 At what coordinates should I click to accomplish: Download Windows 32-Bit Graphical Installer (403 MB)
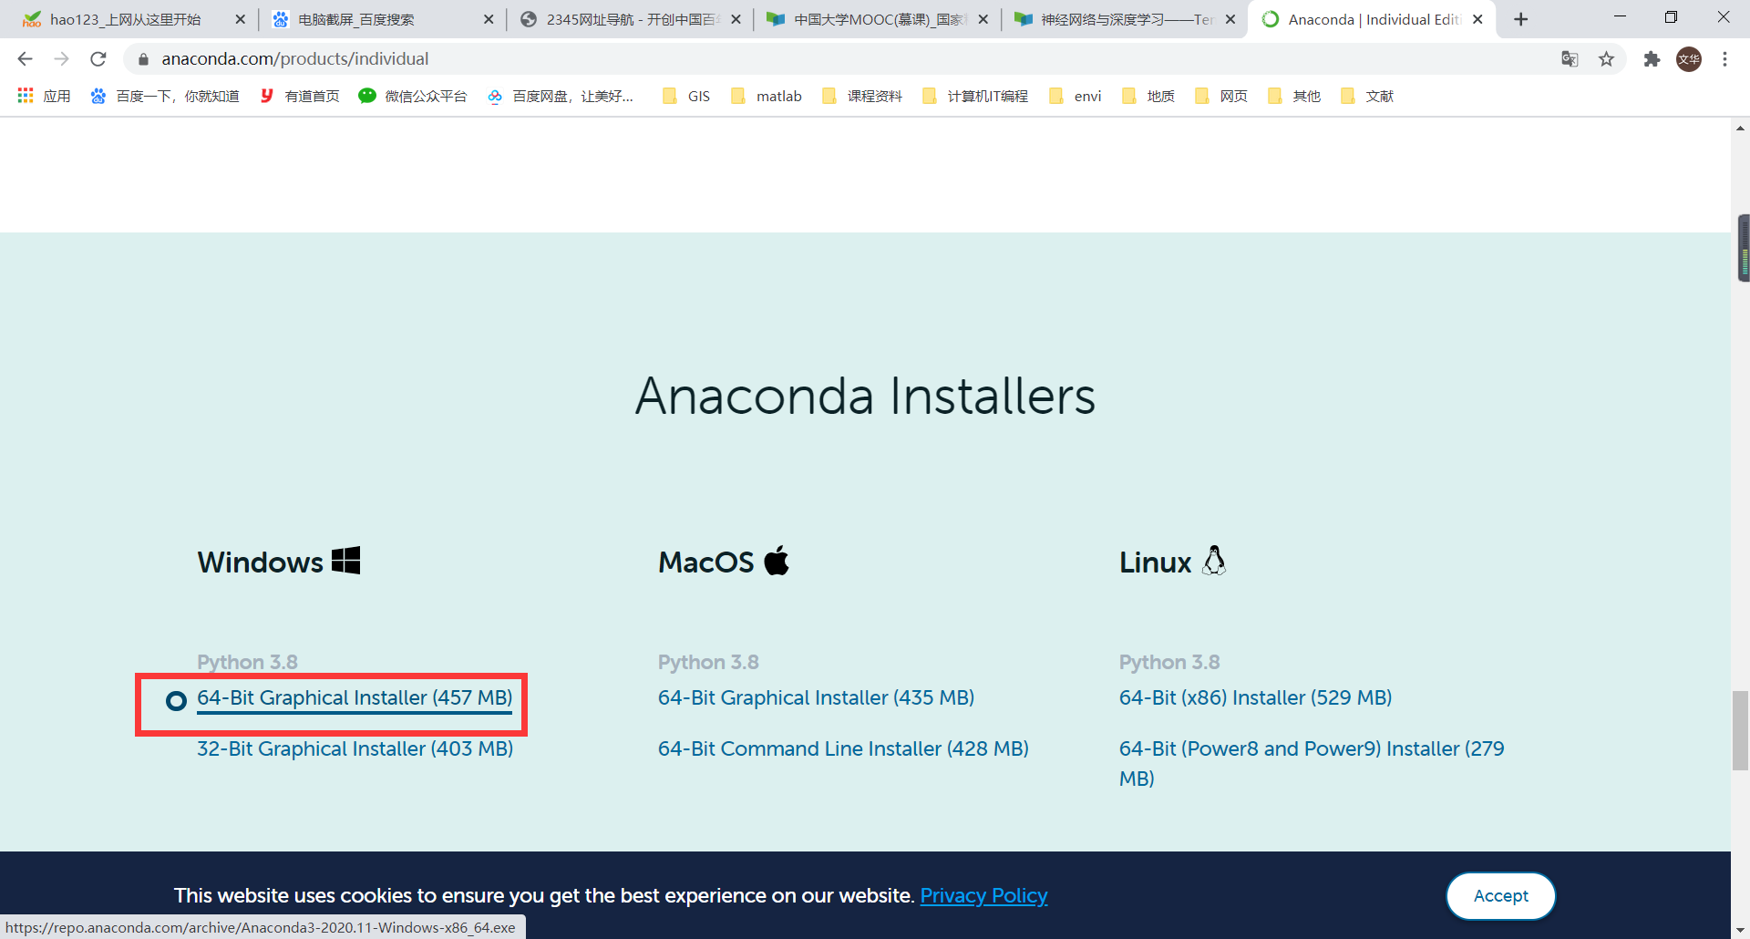pyautogui.click(x=355, y=749)
